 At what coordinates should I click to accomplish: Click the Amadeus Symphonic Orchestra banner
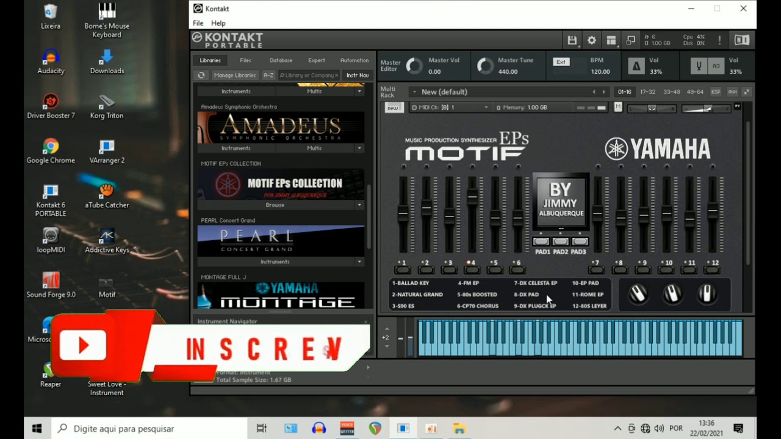click(281, 127)
